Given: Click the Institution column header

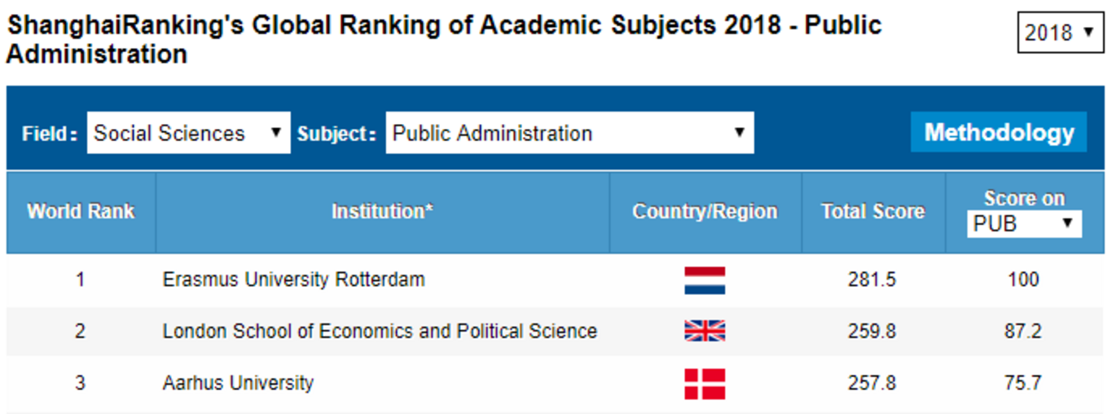Looking at the screenshot, I should tap(382, 212).
